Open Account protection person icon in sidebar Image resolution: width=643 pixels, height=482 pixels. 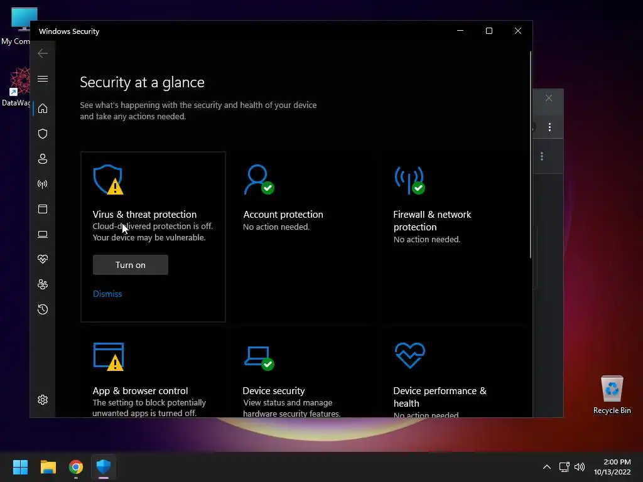pos(43,159)
